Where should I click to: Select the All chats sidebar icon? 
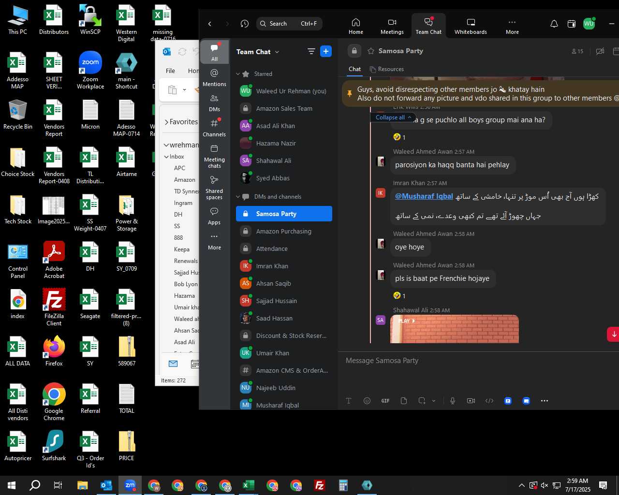point(214,52)
